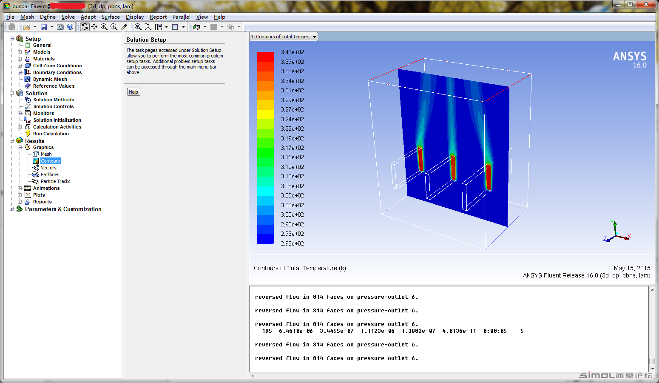Image resolution: width=659 pixels, height=383 pixels.
Task: Click the Solution Methods gears icon
Action: (x=28, y=100)
